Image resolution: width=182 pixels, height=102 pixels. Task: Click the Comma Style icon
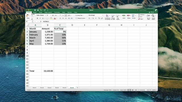[96, 18]
